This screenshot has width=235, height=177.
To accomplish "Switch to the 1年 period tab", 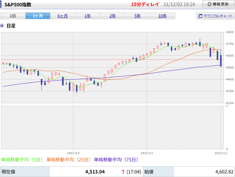I will (x=88, y=16).
